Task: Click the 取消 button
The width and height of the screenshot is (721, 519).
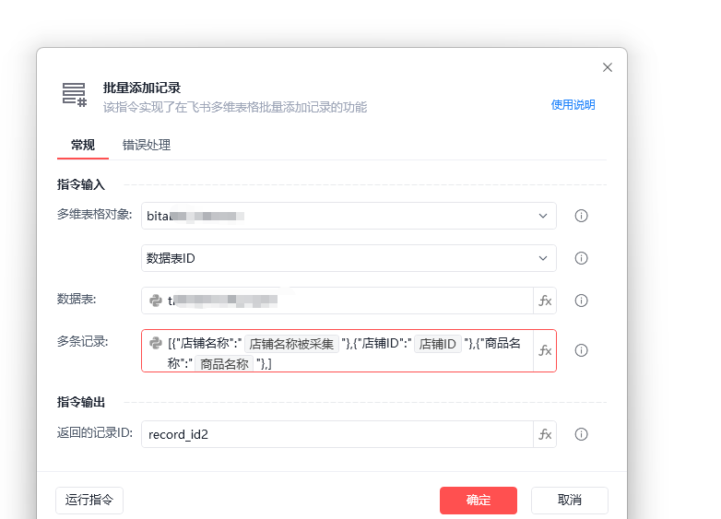Action: click(x=570, y=501)
